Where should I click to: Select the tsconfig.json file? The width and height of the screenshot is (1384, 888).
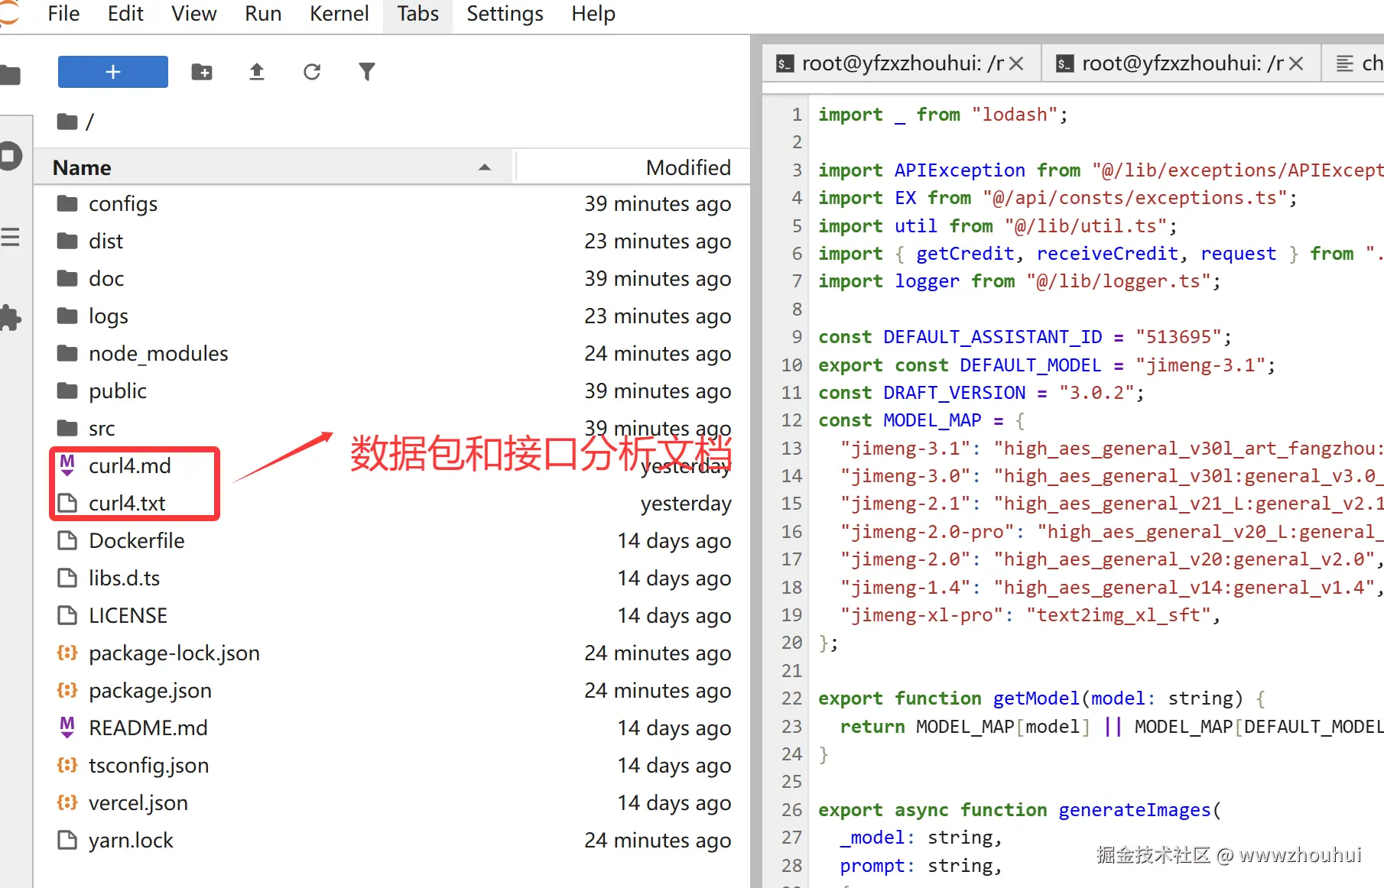(392, 766)
